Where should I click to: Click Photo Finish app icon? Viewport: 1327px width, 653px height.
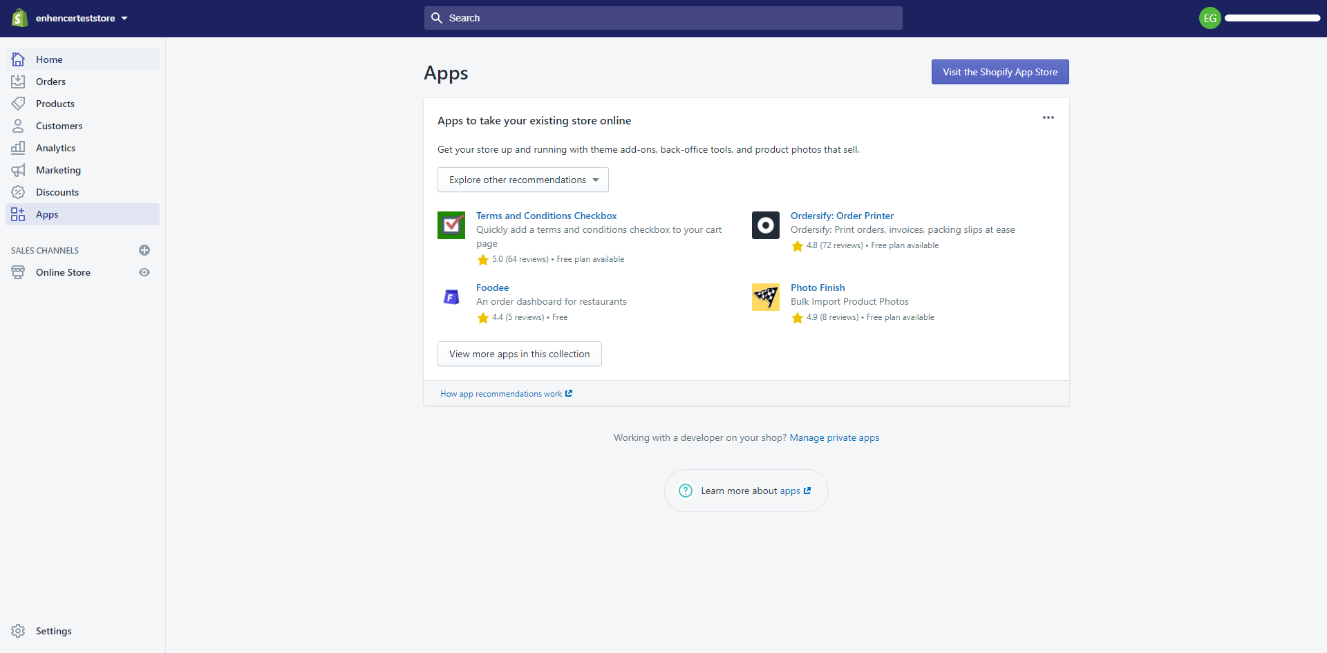(x=766, y=297)
